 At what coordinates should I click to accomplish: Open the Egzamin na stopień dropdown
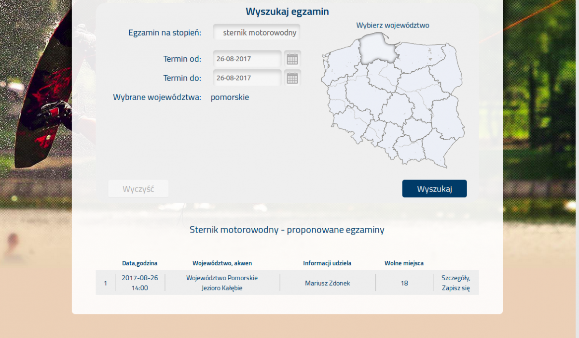pos(257,33)
